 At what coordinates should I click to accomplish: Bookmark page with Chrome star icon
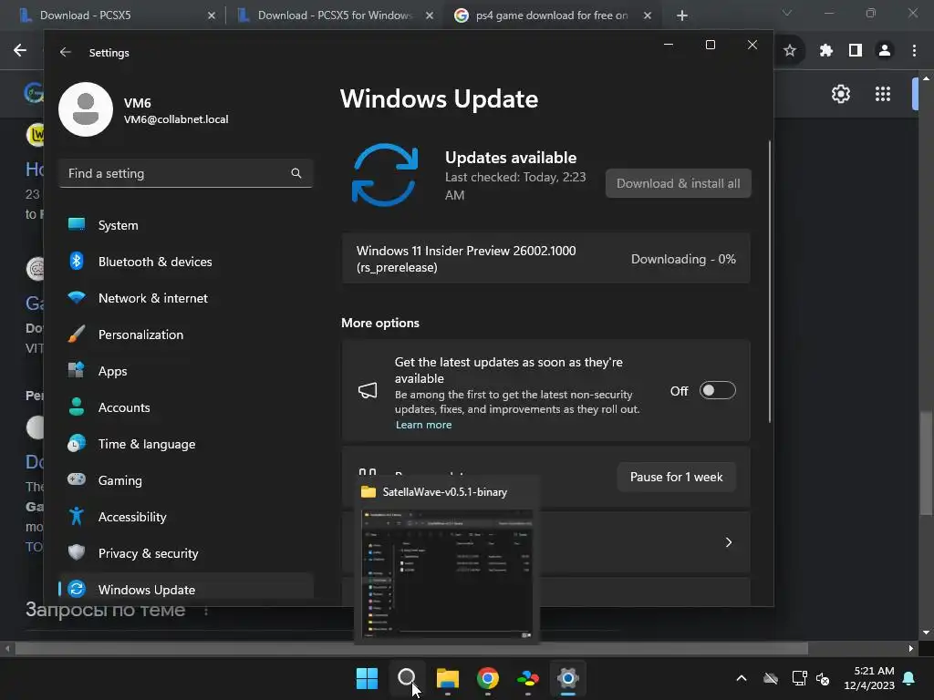tap(790, 51)
